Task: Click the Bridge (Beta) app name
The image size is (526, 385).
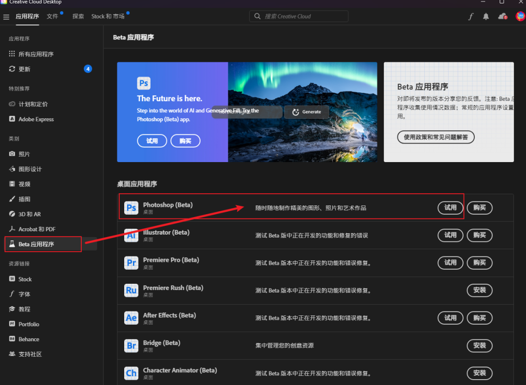Action: [x=162, y=343]
